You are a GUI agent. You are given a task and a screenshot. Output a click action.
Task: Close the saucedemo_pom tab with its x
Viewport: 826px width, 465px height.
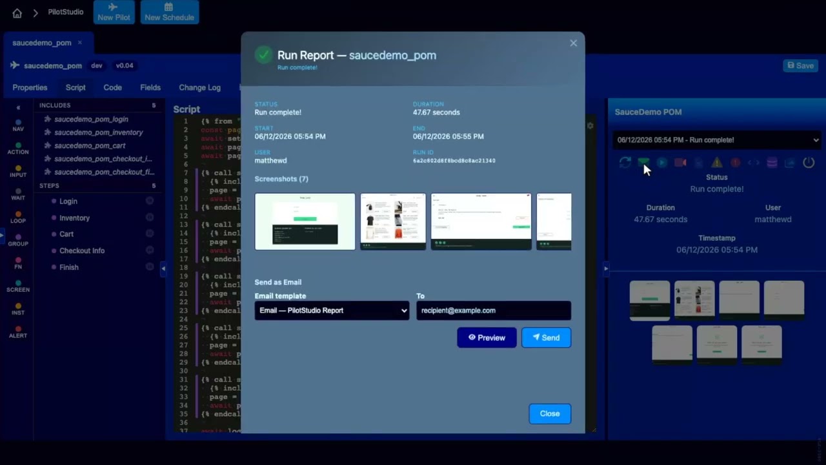point(80,43)
